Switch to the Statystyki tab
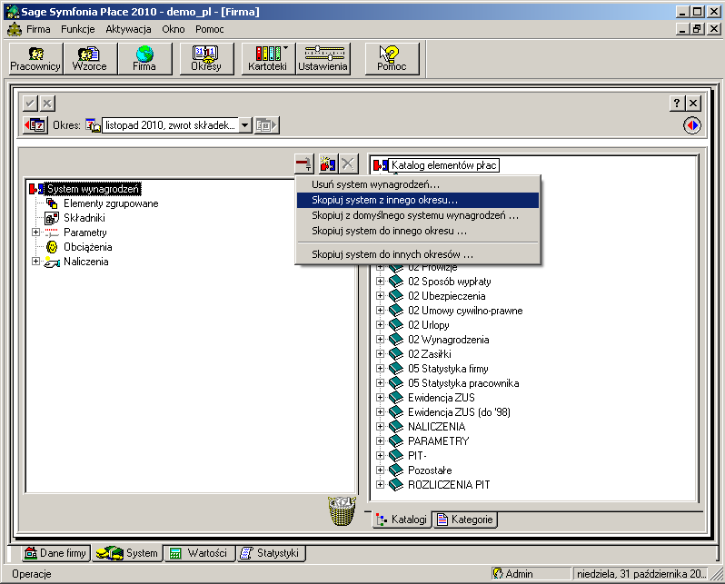Image resolution: width=725 pixels, height=584 pixels. (272, 553)
